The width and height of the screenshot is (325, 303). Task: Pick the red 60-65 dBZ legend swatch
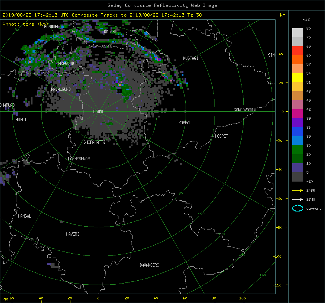tap(298, 51)
